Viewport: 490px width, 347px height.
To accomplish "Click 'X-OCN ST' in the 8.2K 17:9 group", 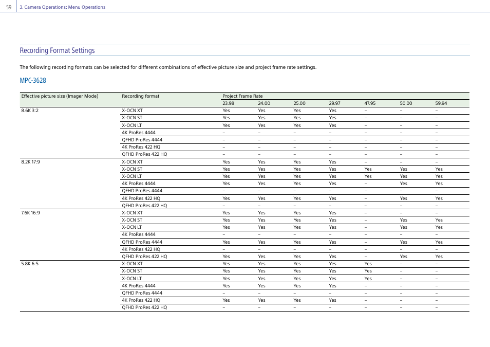I will pyautogui.click(x=132, y=169).
